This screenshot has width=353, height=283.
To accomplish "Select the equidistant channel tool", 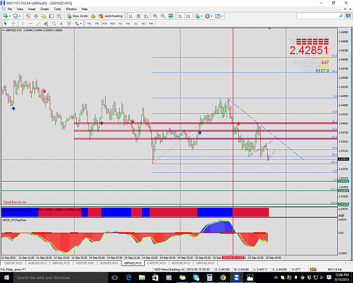I will 46,23.
